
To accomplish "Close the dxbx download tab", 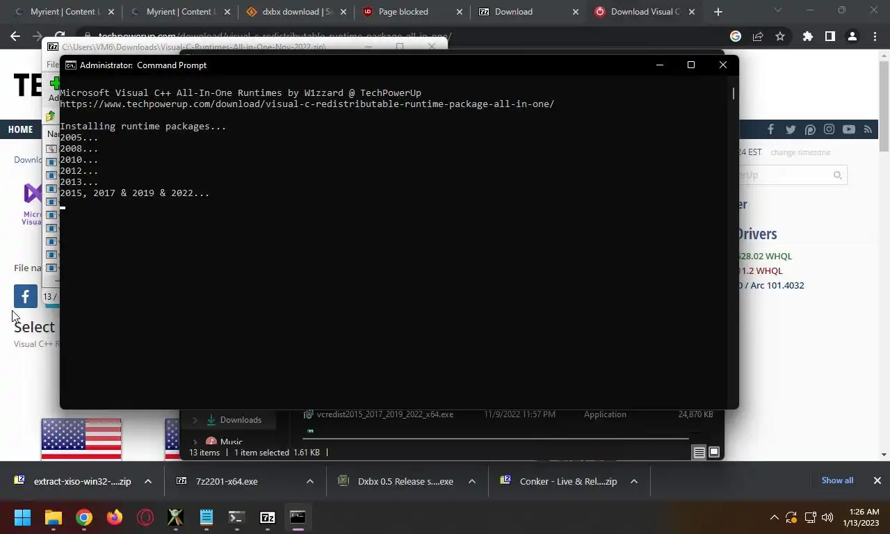I will (x=343, y=12).
